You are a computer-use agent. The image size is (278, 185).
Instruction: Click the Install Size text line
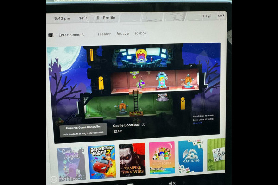[203, 116]
